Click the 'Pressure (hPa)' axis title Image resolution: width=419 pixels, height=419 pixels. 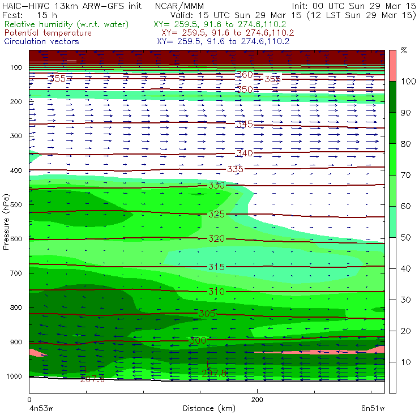tap(6, 222)
